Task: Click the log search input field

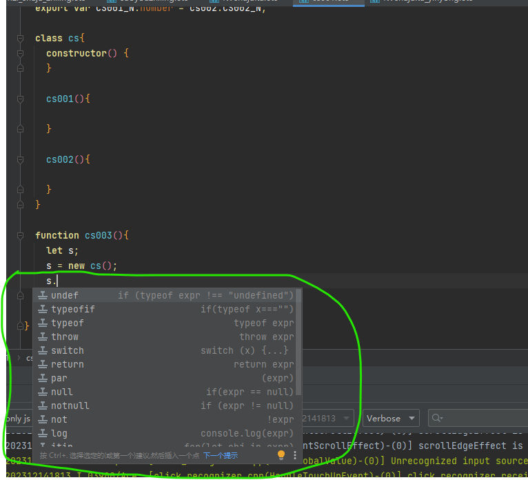Action: point(478,419)
